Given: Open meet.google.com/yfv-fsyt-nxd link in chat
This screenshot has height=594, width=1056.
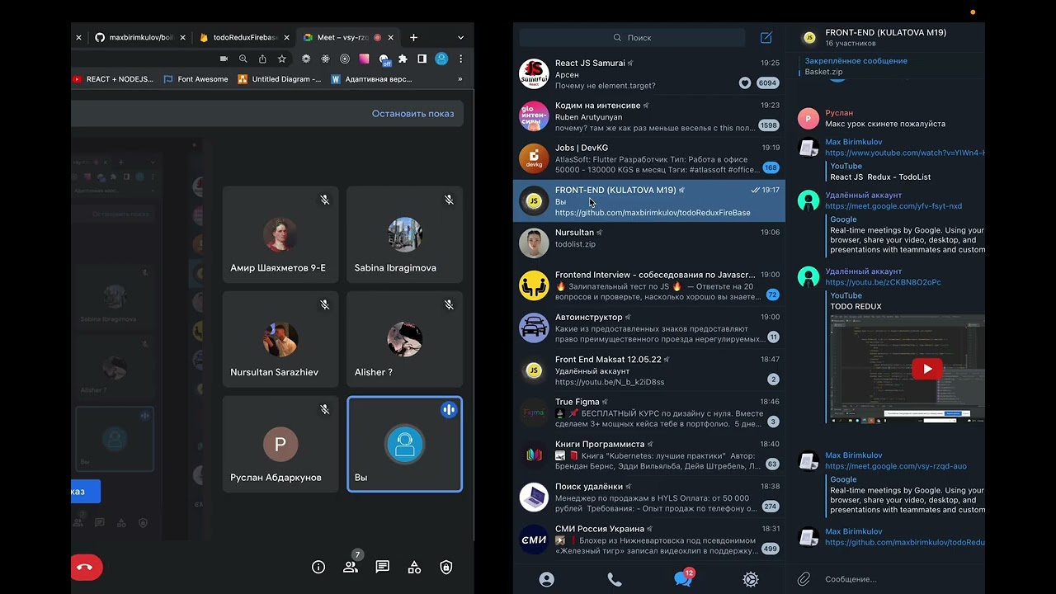Looking at the screenshot, I should click(893, 206).
